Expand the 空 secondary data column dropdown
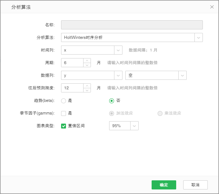 182,75
